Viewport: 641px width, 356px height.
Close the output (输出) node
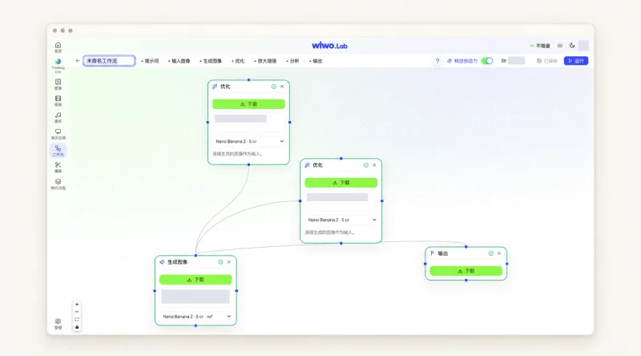click(499, 253)
